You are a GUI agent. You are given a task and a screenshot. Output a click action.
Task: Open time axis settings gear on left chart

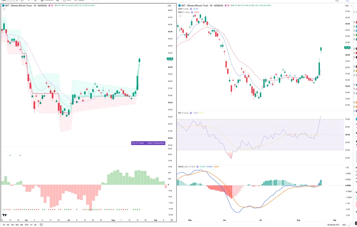[172, 220]
